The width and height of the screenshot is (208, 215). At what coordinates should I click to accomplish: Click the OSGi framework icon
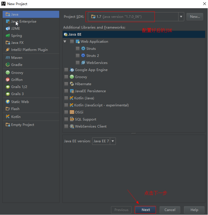72,112
